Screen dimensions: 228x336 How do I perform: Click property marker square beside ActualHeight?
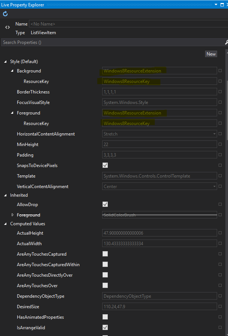(220, 233)
